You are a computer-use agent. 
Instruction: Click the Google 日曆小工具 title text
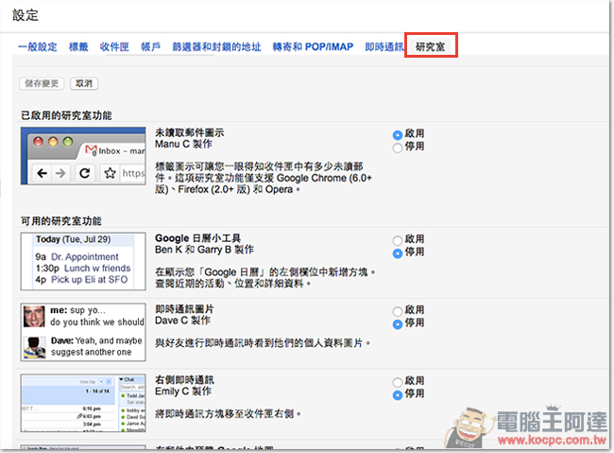197,238
